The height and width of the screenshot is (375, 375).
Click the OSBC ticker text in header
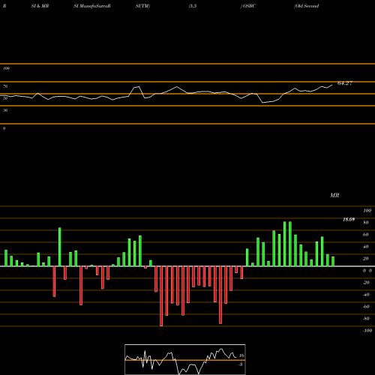[x=249, y=6]
